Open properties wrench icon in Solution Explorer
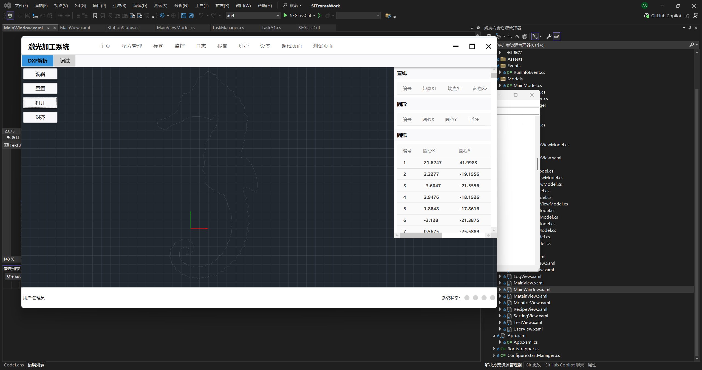Screen dimensions: 702x370 (x=549, y=36)
